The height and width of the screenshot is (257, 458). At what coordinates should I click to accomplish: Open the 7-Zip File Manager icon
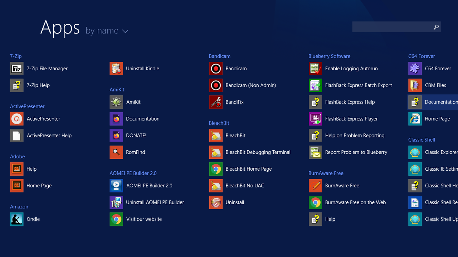point(17,69)
